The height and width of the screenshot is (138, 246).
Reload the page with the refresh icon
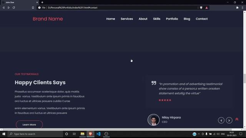pyautogui.click(x=14, y=8)
